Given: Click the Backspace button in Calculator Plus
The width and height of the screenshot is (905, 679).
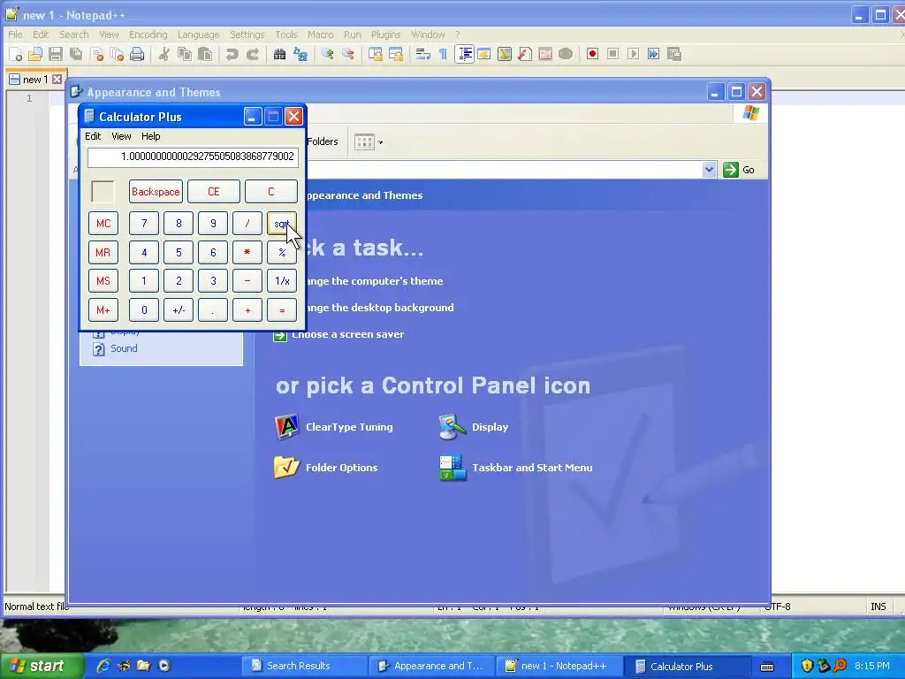Looking at the screenshot, I should point(156,192).
